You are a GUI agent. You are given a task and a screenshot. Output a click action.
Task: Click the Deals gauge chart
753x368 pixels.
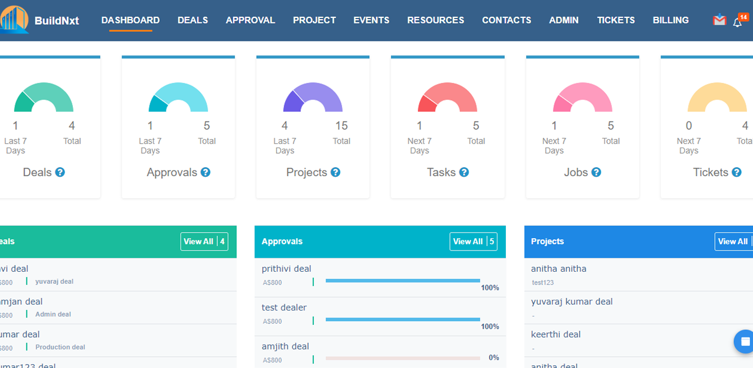(x=44, y=97)
